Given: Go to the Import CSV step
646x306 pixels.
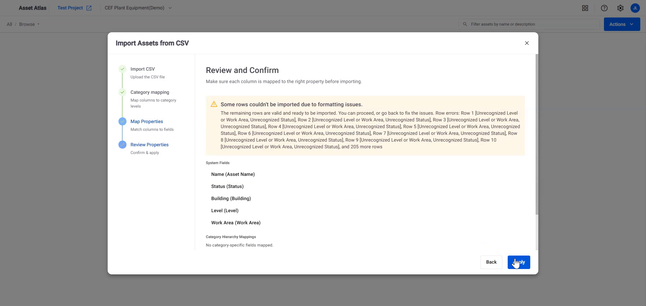Looking at the screenshot, I should click(143, 69).
